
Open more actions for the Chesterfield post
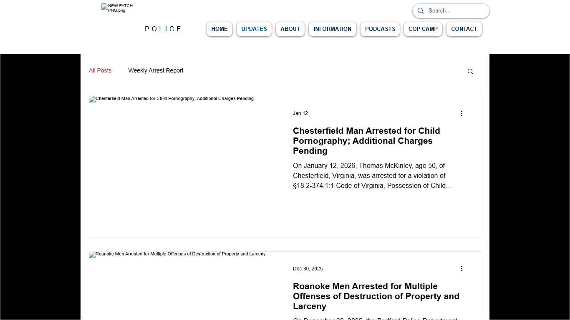[462, 113]
